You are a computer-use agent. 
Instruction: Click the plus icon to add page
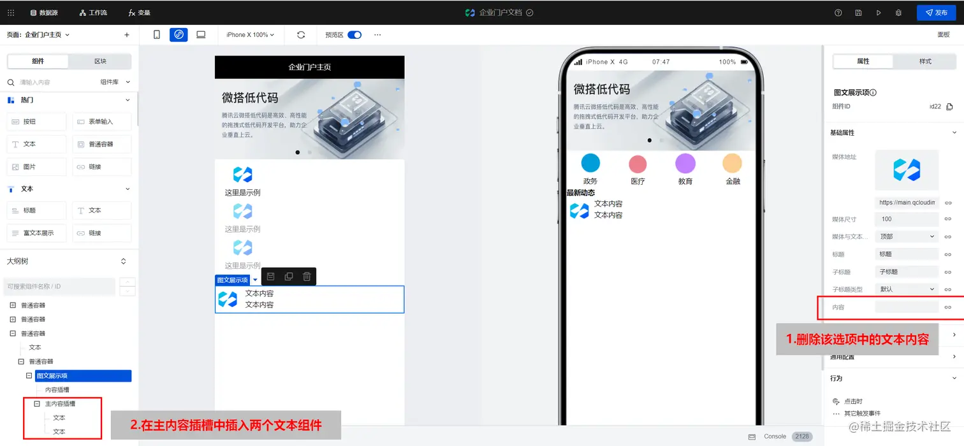127,35
